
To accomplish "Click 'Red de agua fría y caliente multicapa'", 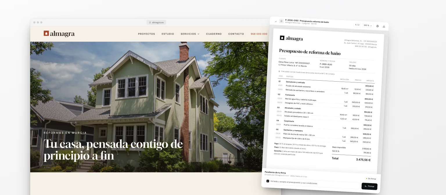I will click(x=301, y=100).
